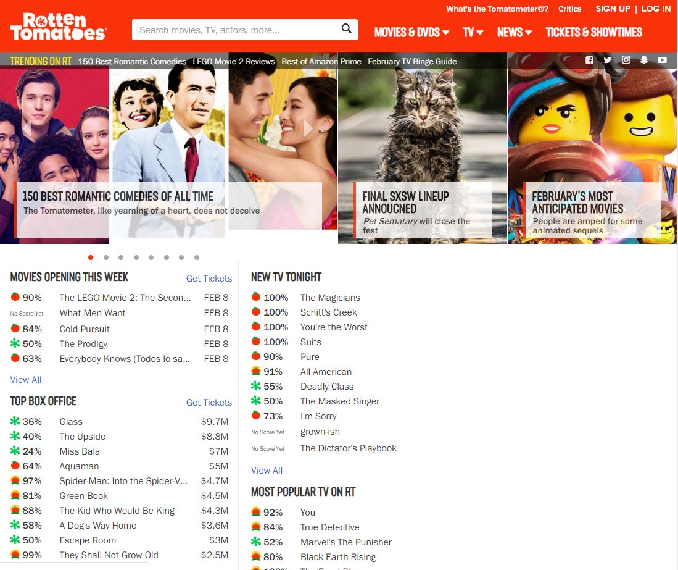
Task: Go to previous carousel slide arrow
Action: pos(27,128)
